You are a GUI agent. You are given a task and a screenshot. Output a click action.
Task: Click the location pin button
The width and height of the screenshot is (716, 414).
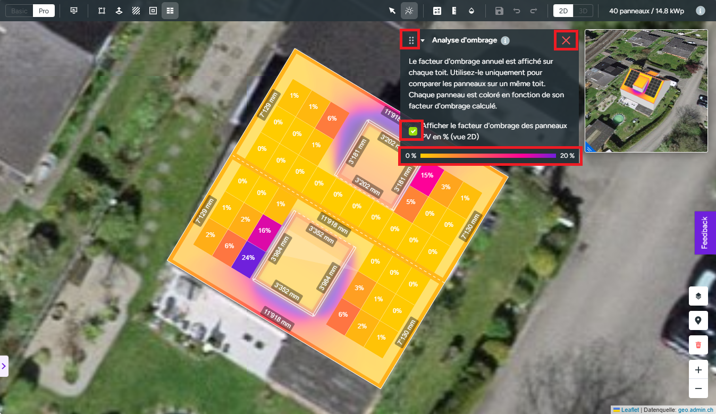(698, 320)
